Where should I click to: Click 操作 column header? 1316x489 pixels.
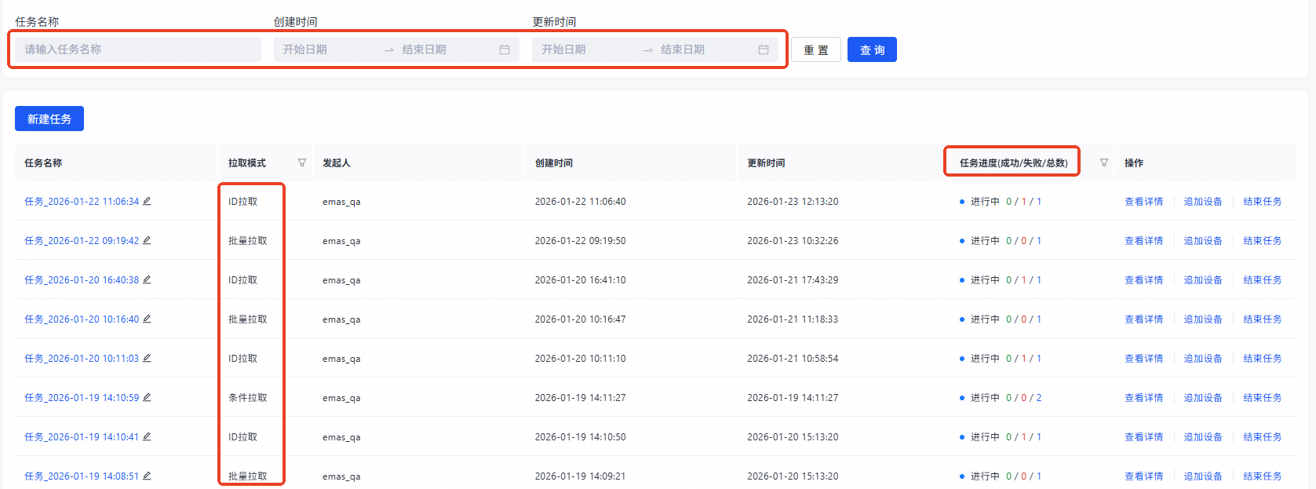[1134, 162]
